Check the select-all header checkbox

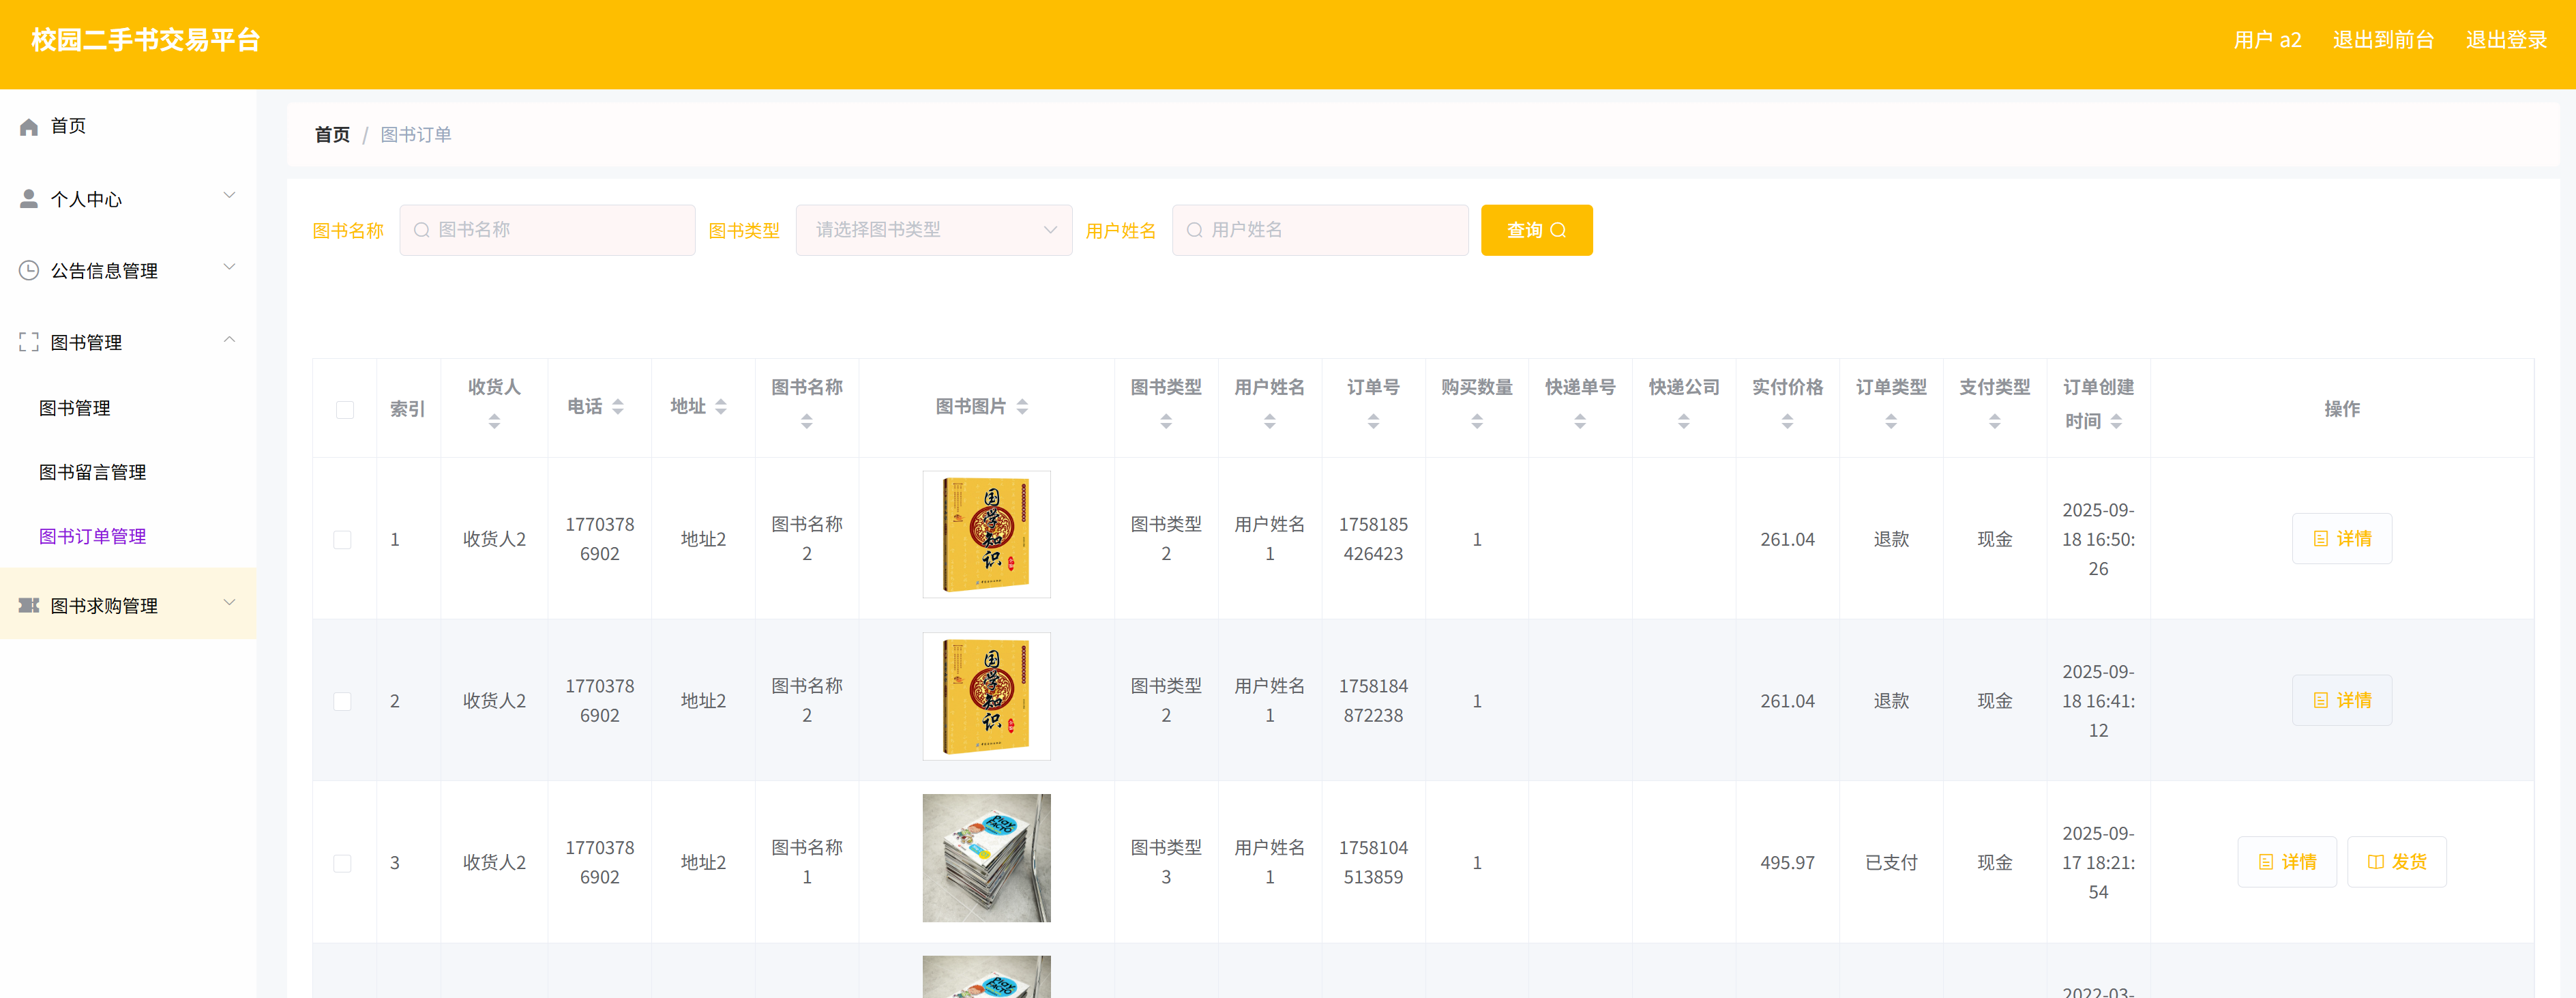click(345, 410)
